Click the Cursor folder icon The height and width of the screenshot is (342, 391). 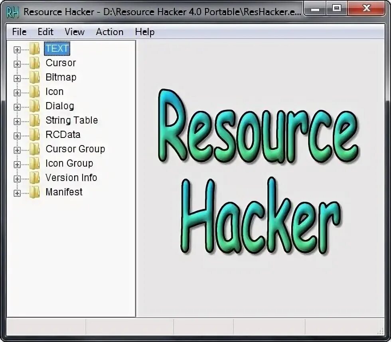click(34, 63)
